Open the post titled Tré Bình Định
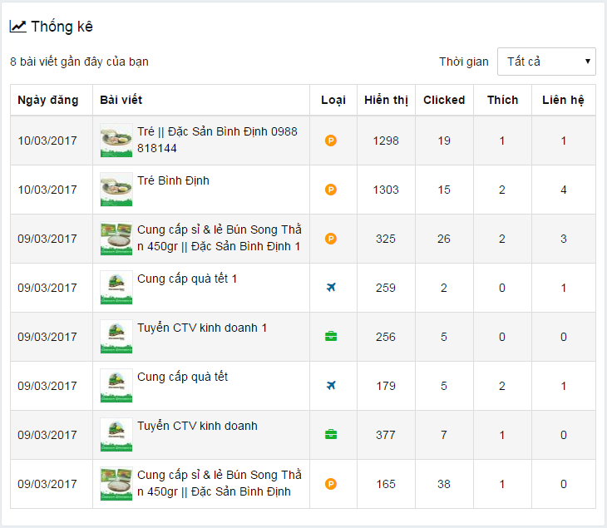The image size is (607, 528). (x=173, y=180)
